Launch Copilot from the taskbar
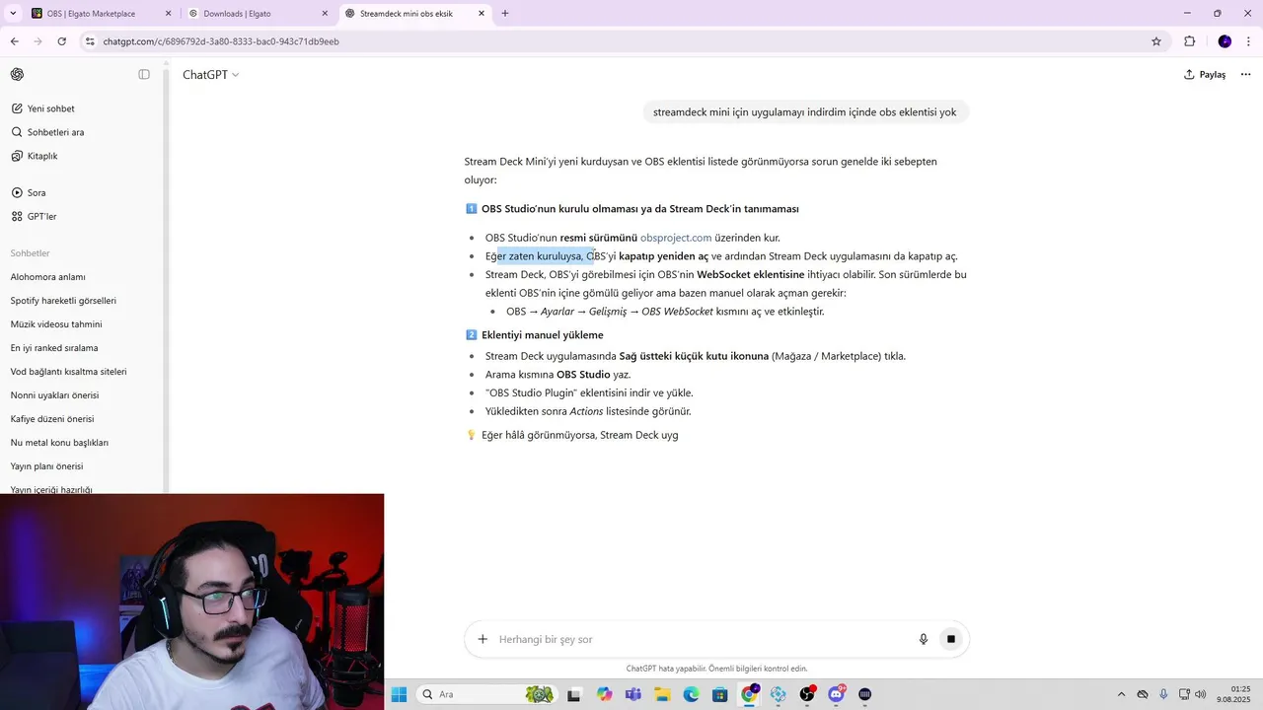The width and height of the screenshot is (1263, 710). click(x=604, y=694)
